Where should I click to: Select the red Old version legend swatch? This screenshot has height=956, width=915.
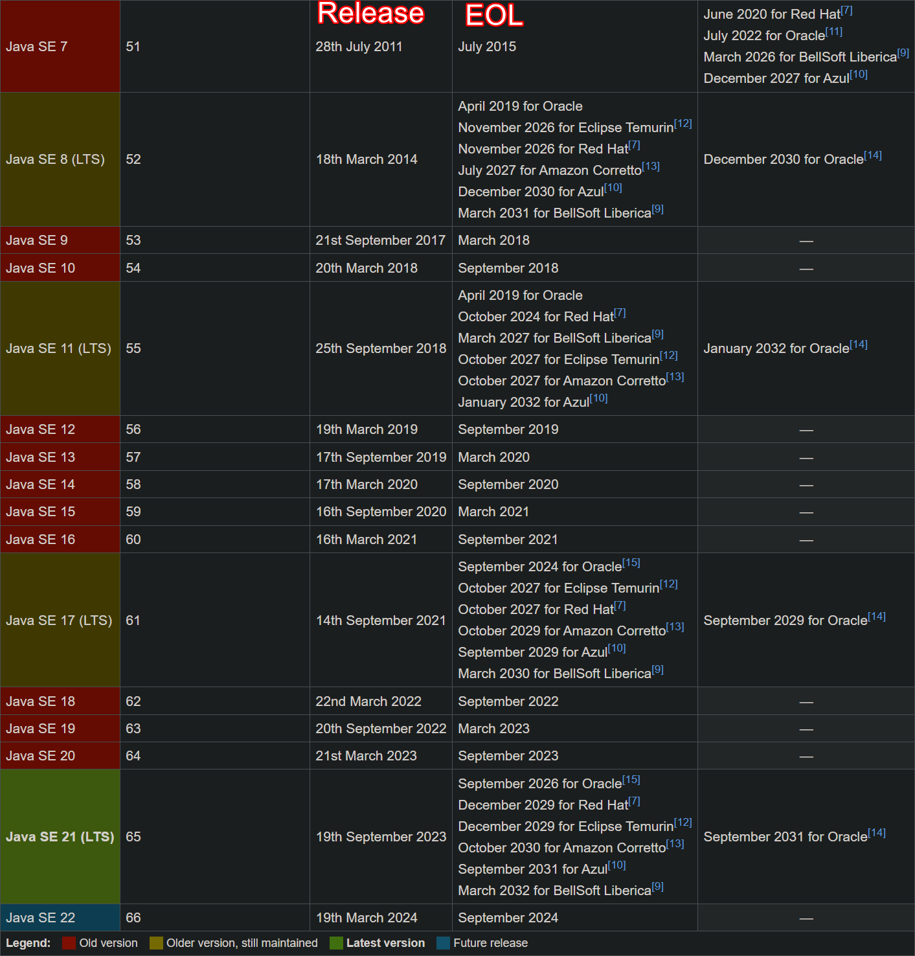pyautogui.click(x=69, y=943)
